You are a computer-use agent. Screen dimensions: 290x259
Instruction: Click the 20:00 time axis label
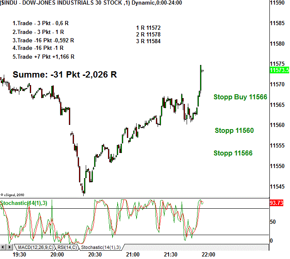point(57,254)
